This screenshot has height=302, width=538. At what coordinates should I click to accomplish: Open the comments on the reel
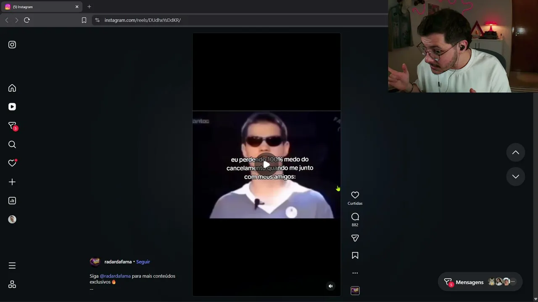click(355, 216)
